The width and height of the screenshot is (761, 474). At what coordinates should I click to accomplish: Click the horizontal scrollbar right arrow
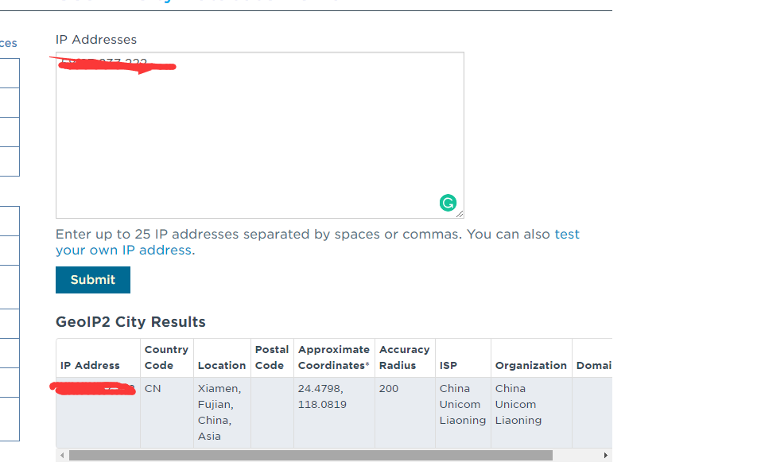coord(606,455)
